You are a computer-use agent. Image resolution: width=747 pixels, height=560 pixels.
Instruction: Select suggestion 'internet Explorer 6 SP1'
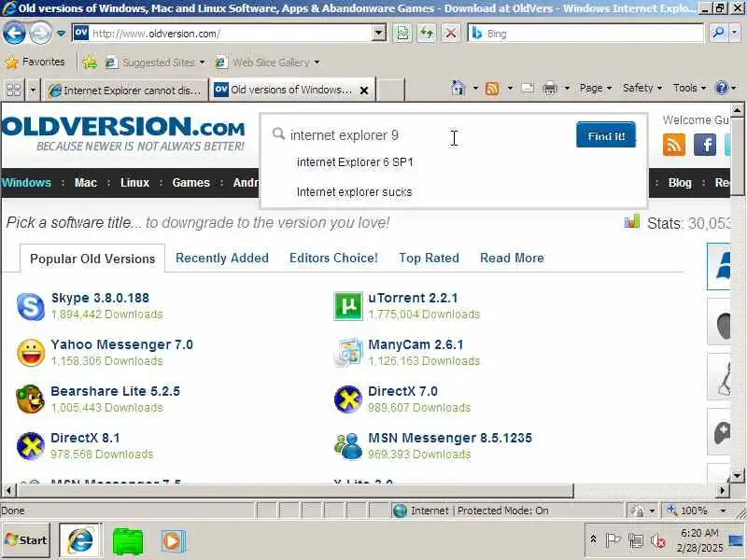[355, 162]
